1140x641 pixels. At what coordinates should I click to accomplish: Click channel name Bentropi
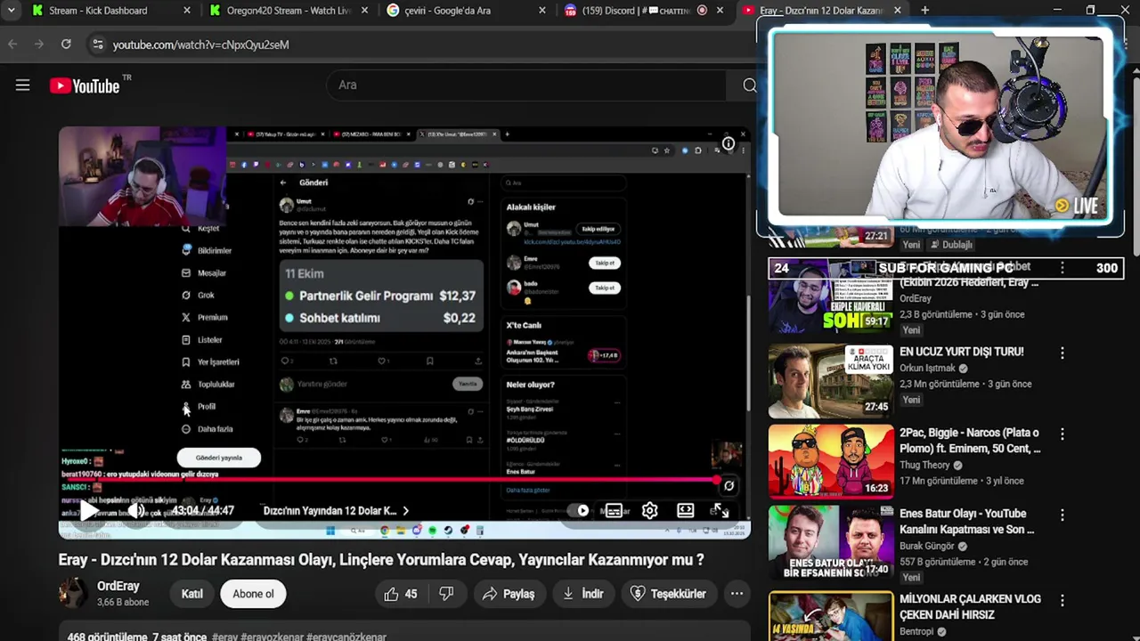click(916, 631)
